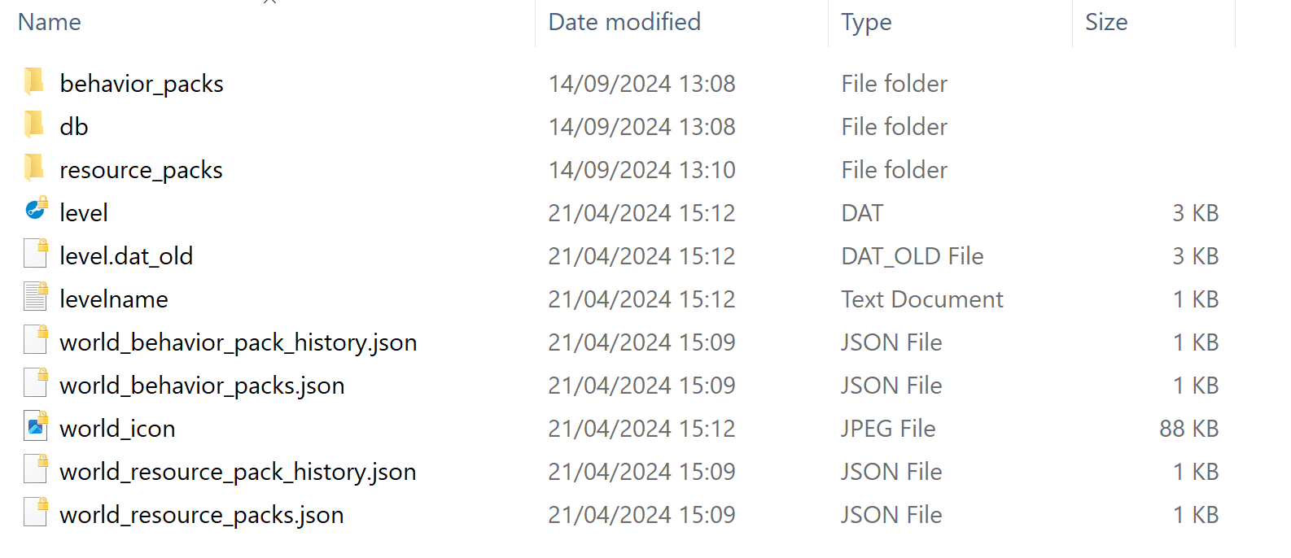Click the level.dat_old file icon
Image resolution: width=1291 pixels, height=558 pixels.
coord(36,255)
